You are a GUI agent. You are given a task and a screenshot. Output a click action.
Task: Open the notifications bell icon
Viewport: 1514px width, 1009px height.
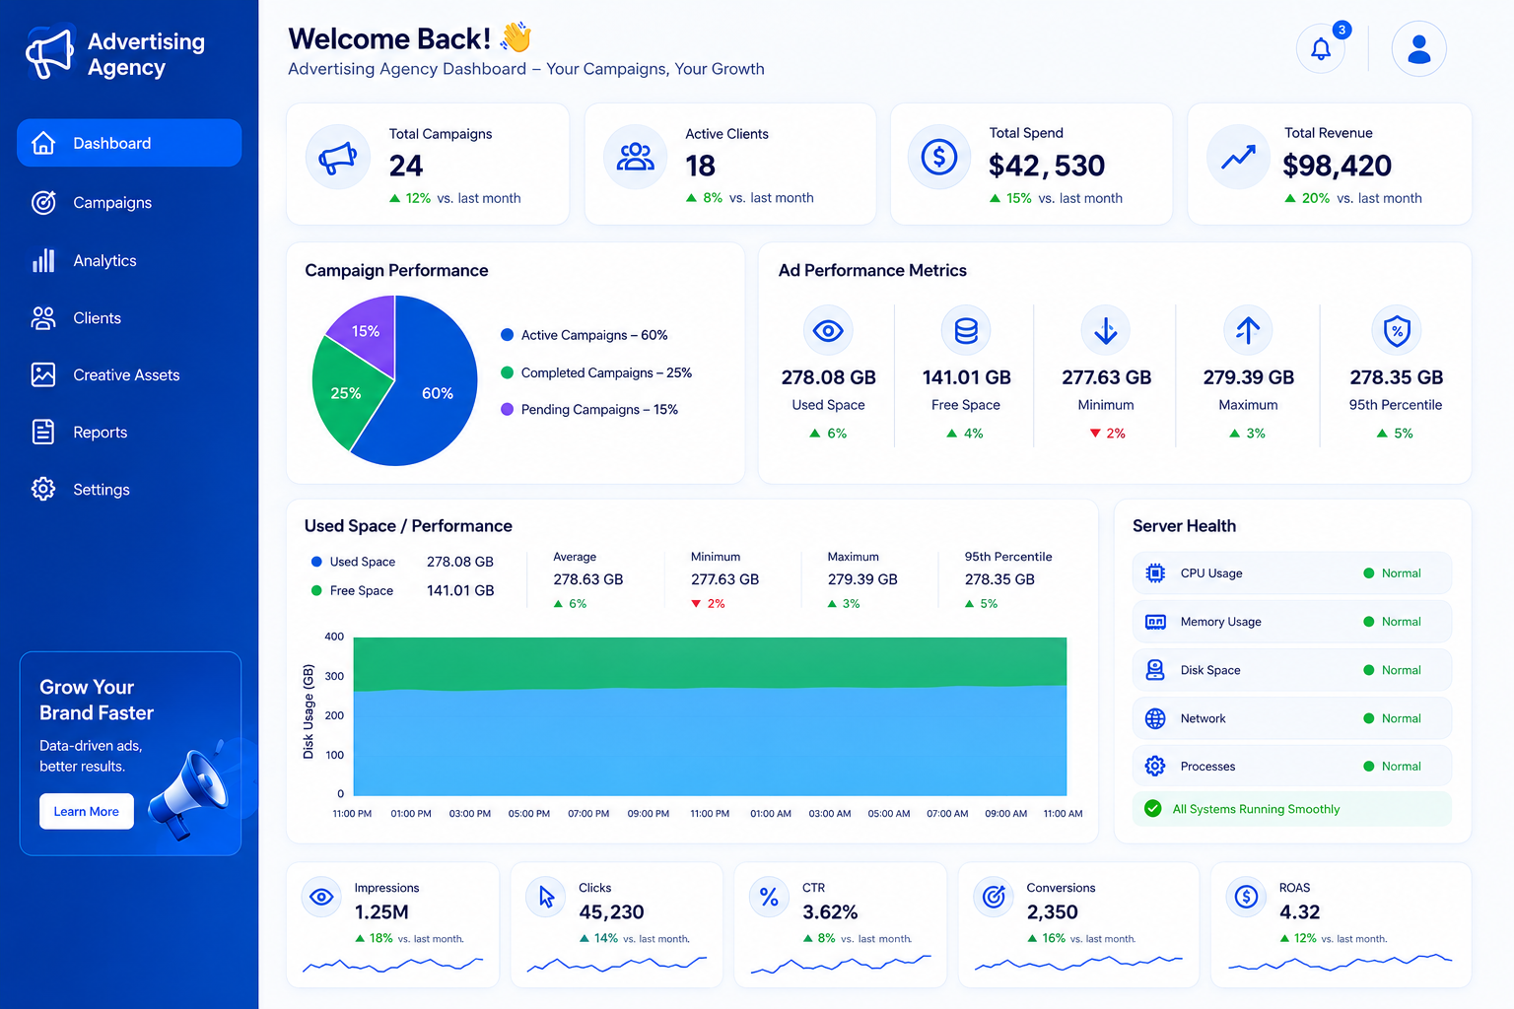tap(1321, 48)
